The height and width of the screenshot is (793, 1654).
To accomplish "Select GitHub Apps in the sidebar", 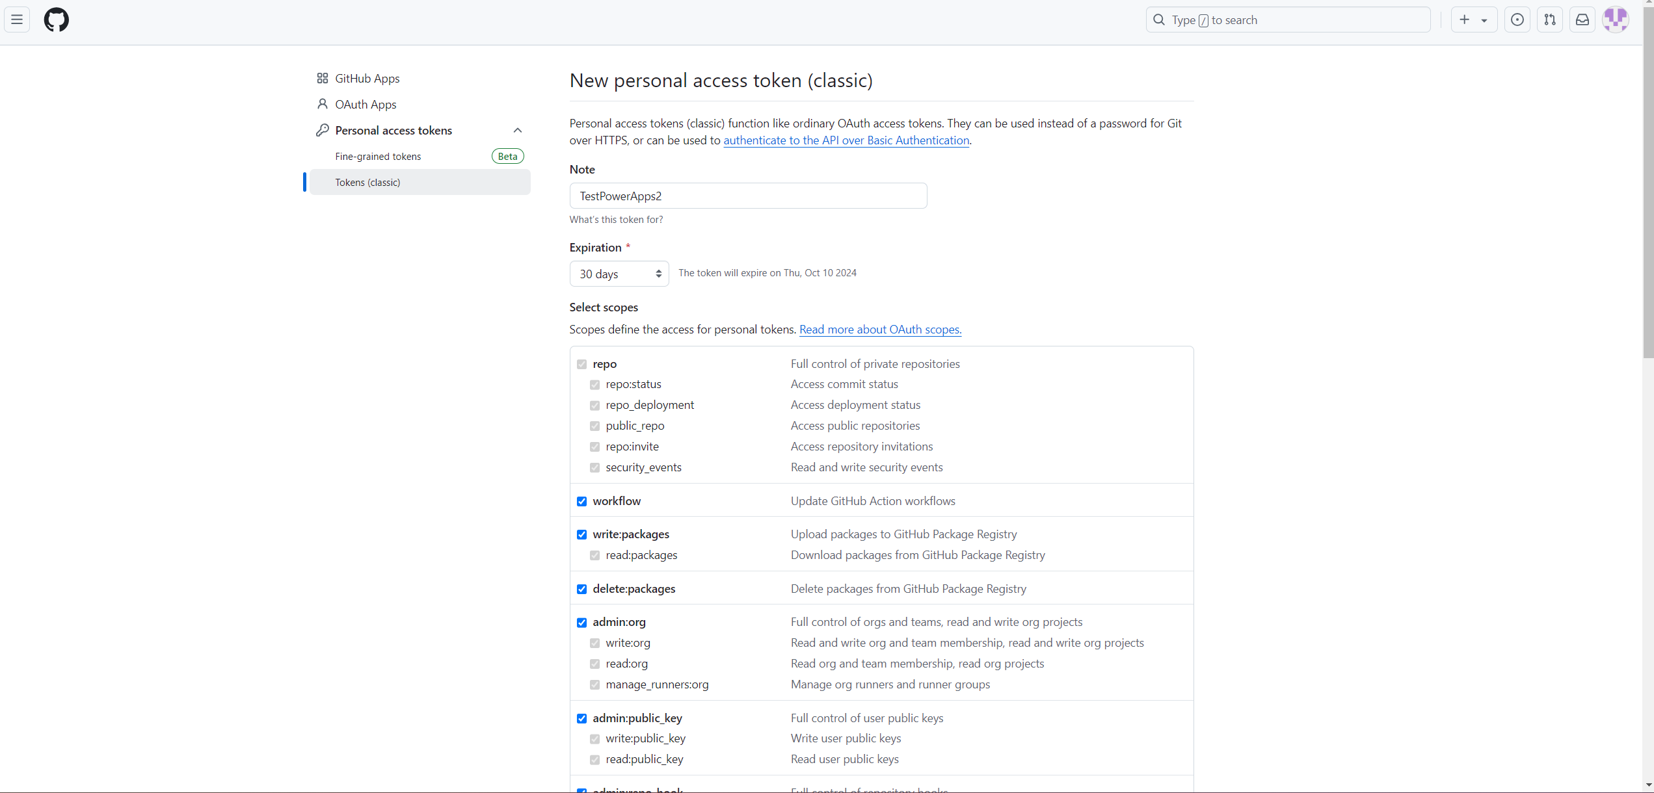I will coord(367,78).
